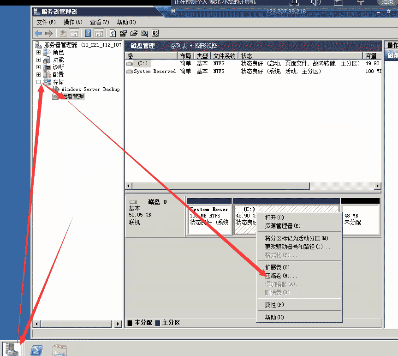
Task: Click the Properties toolbar icon
Action: (123, 33)
